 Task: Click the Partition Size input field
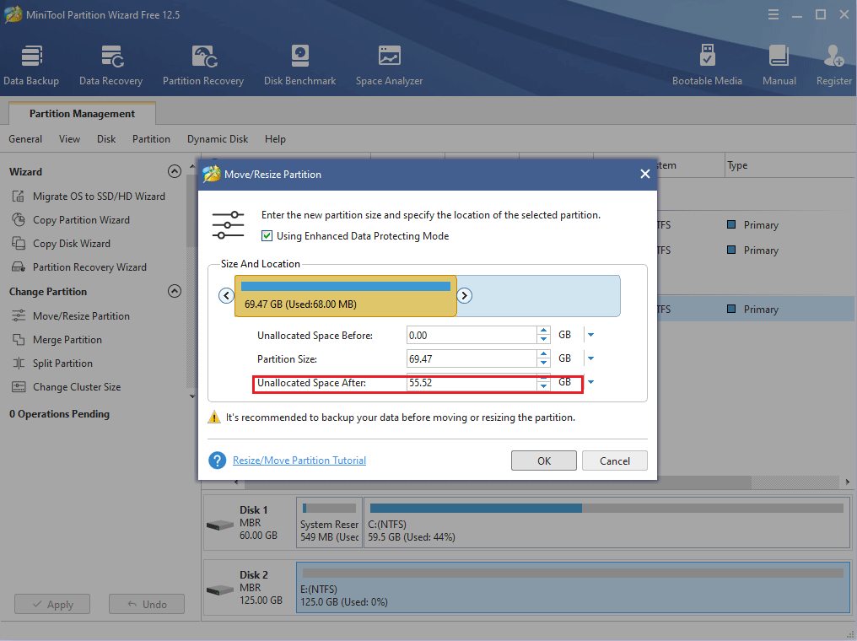pyautogui.click(x=472, y=358)
